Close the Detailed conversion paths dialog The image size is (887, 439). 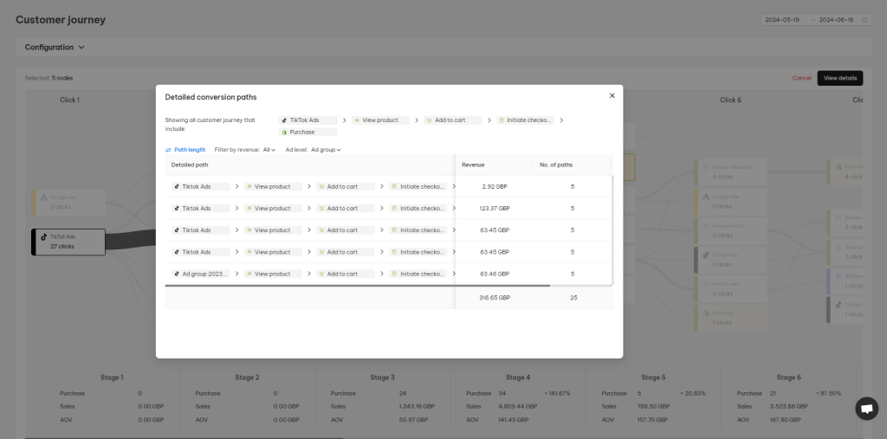click(612, 96)
